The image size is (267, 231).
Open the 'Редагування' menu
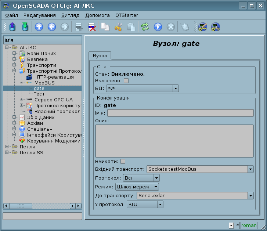coord(39,15)
